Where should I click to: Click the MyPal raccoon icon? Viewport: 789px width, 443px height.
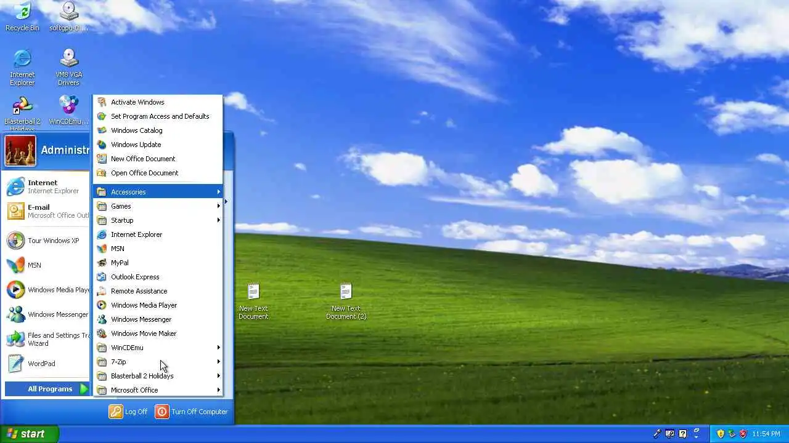(x=102, y=263)
